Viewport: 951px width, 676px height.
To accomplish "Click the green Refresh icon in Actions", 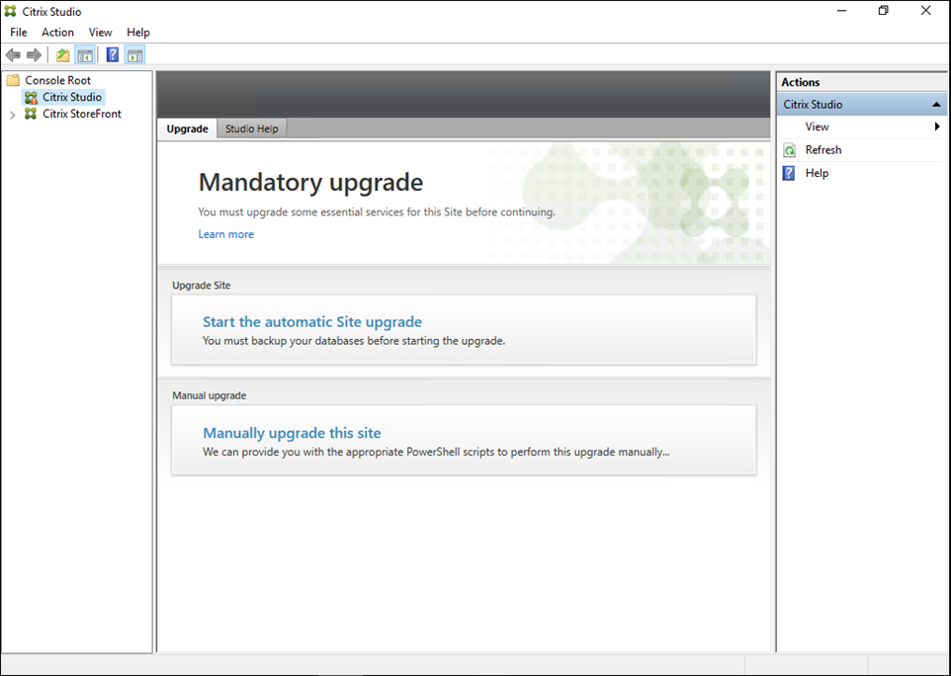I will coord(790,150).
